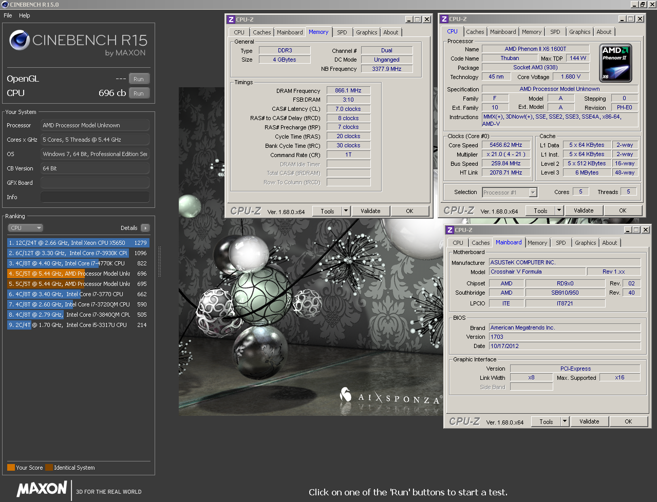Viewport: 657px width, 502px height.
Task: Open the File menu in Cinebench
Action: pos(8,15)
